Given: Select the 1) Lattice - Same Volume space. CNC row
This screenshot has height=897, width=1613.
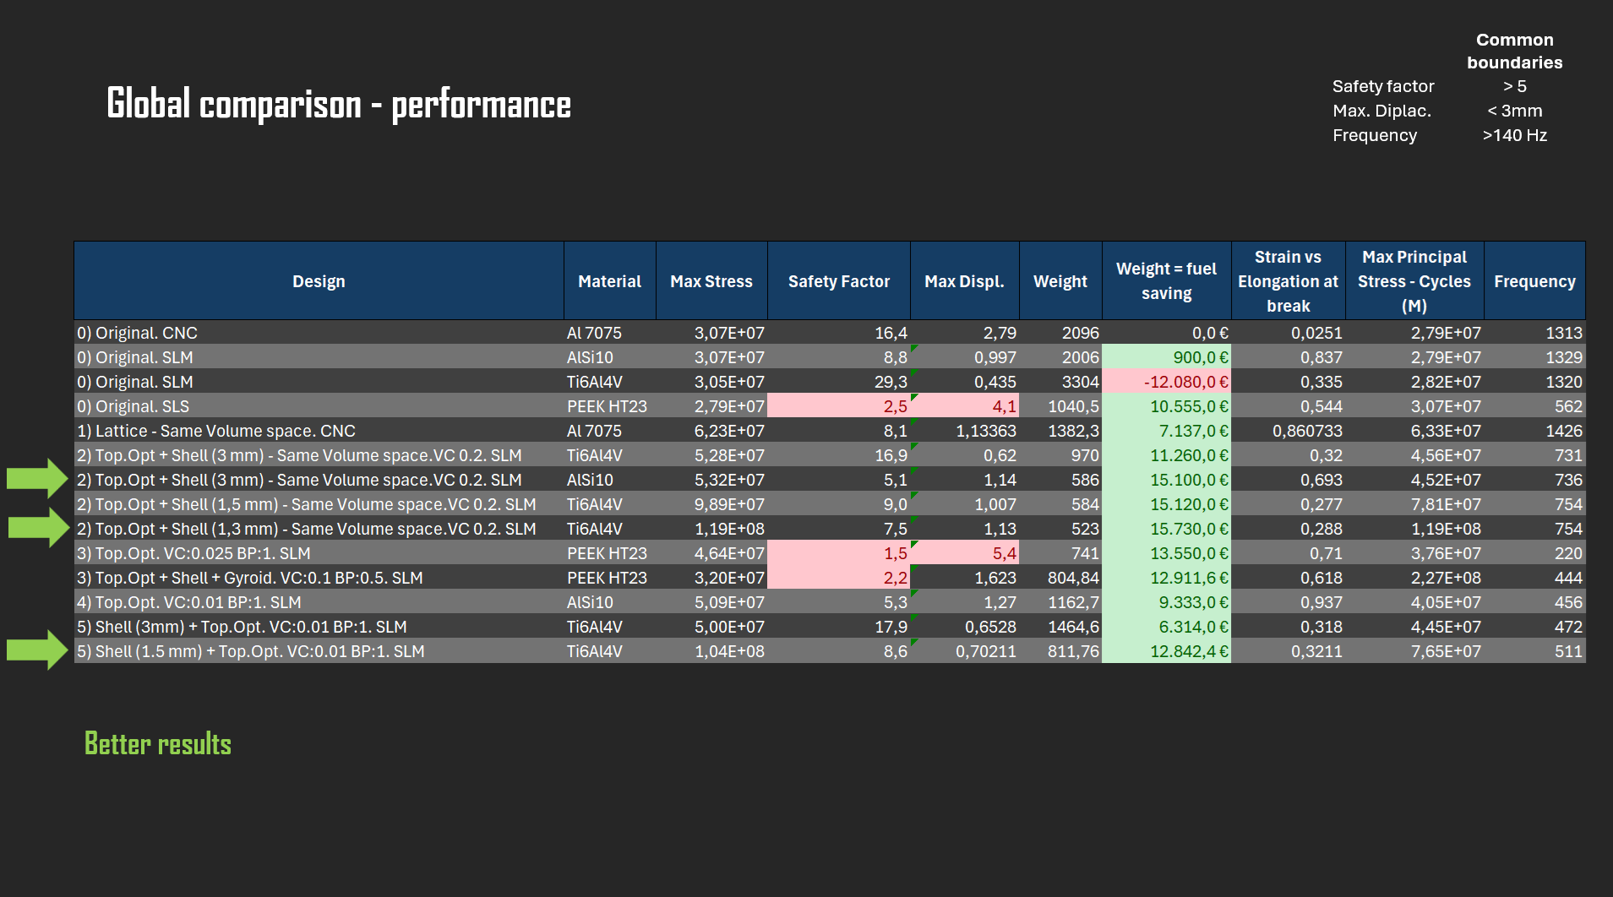Looking at the screenshot, I should [319, 431].
